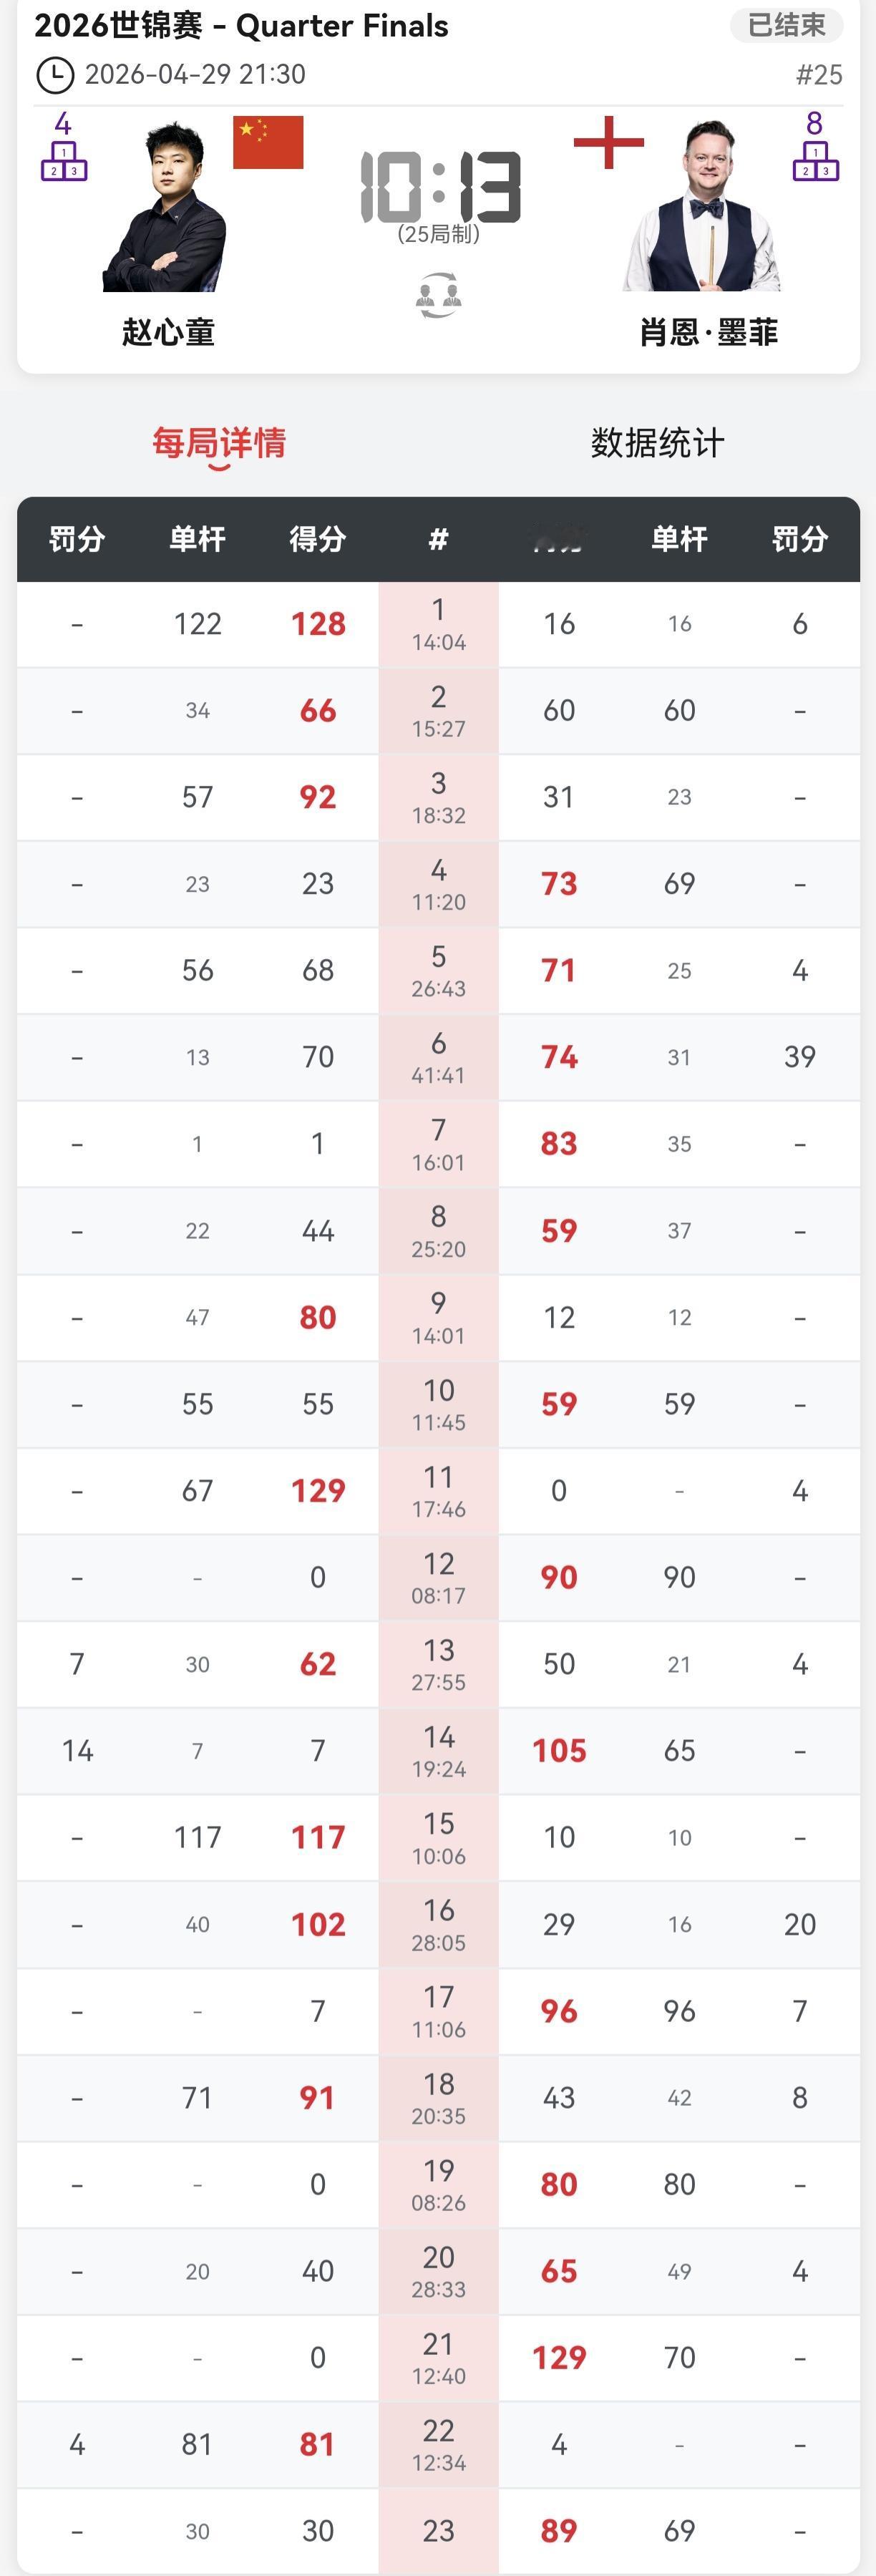
Task: Switch to the 数据统计 tab
Action: click(657, 443)
